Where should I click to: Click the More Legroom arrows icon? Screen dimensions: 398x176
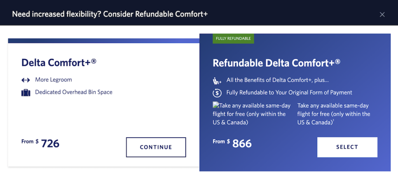tap(26, 80)
